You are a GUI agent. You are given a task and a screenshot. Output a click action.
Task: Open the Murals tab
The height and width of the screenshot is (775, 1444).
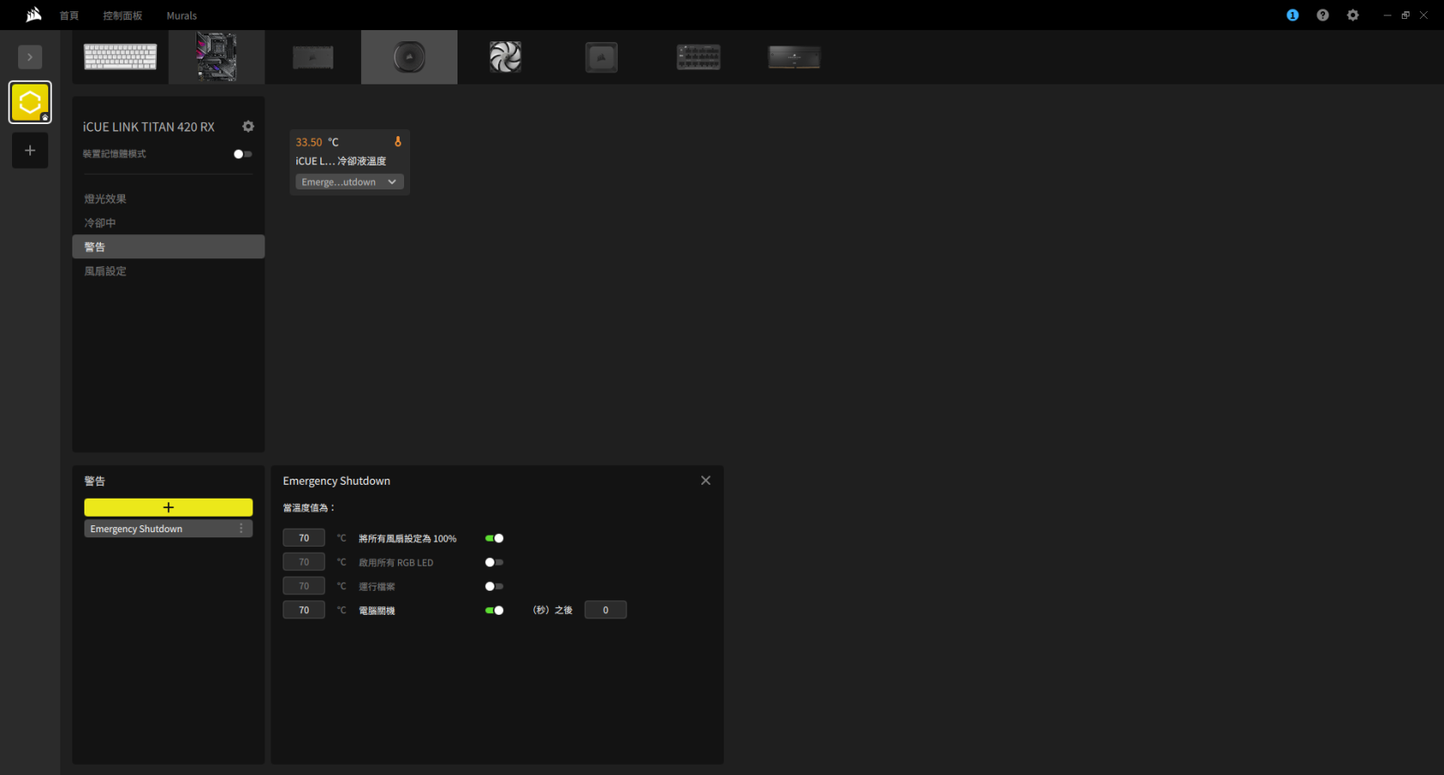(x=181, y=15)
